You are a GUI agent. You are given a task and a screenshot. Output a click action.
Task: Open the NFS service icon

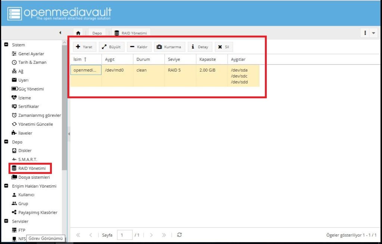click(x=14, y=239)
